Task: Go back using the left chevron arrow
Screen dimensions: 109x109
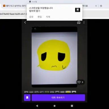Action: 25,22
